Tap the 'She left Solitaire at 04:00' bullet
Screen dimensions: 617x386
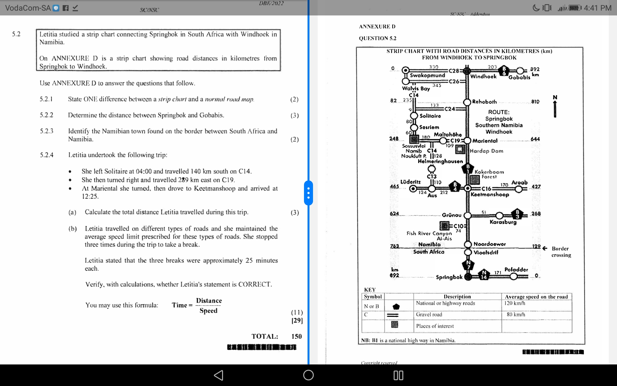[x=166, y=171]
